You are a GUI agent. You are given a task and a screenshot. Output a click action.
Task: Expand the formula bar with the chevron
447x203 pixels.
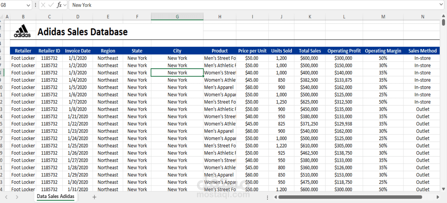click(441, 5)
